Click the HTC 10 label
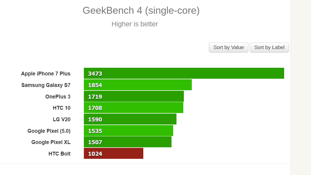The height and width of the screenshot is (175, 311). coord(62,108)
